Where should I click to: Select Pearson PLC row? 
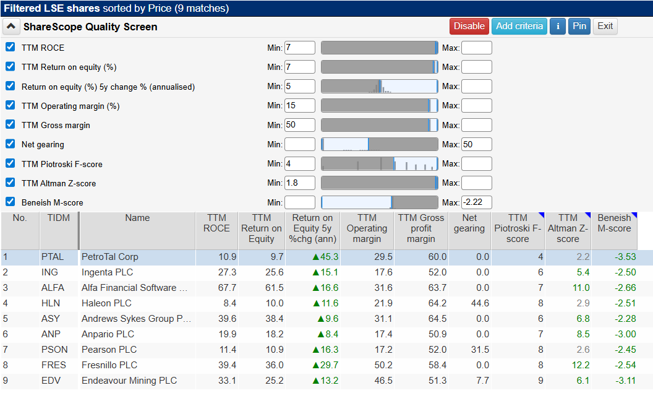click(326, 350)
